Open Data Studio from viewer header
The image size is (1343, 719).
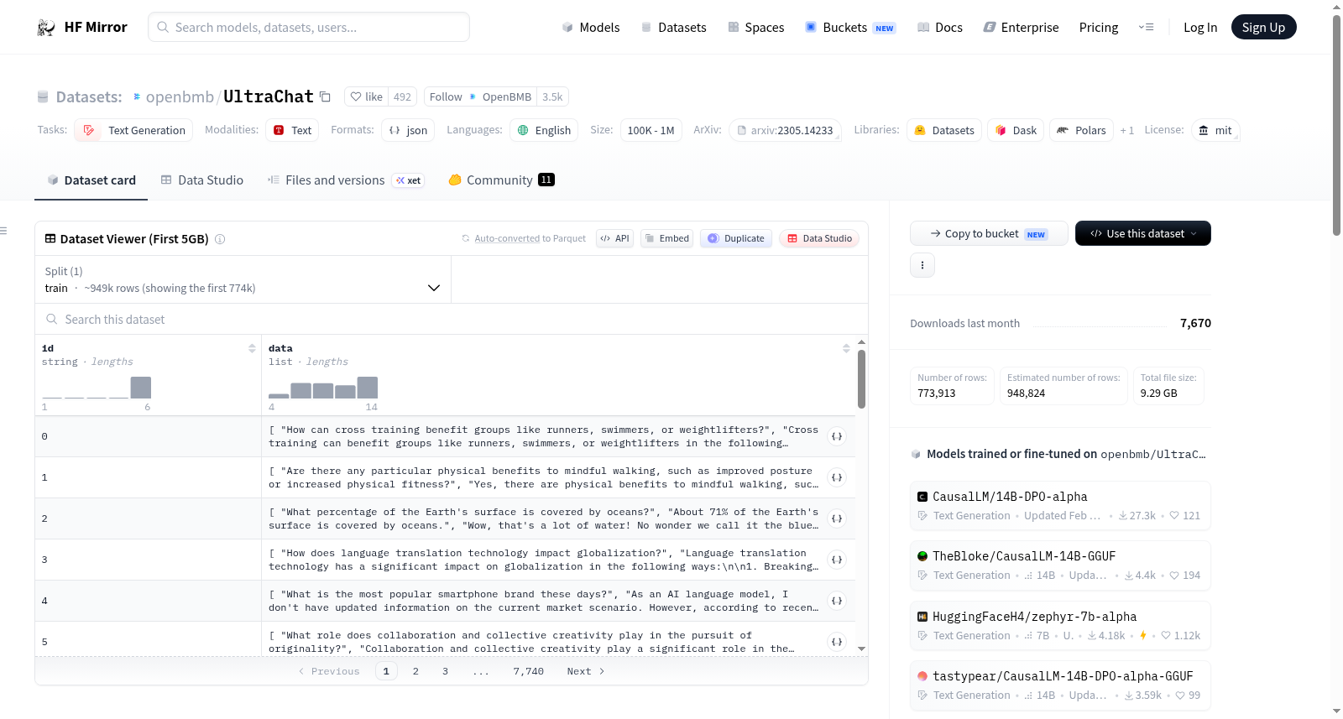coord(819,238)
